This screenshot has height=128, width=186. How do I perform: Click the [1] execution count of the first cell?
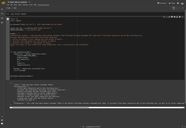point(8,14)
